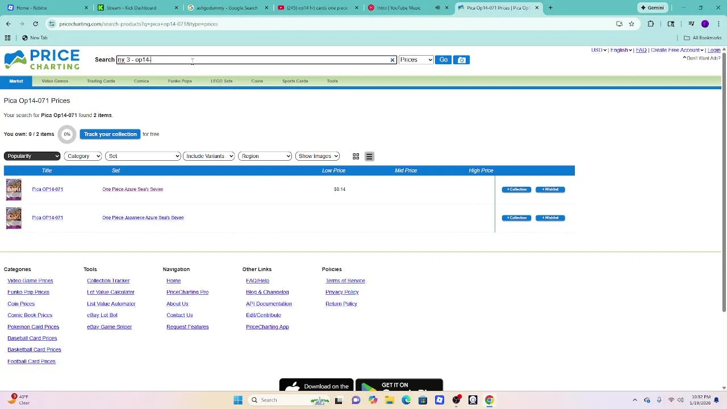The width and height of the screenshot is (727, 409).
Task: Open the Show Images dropdown
Action: (318, 156)
